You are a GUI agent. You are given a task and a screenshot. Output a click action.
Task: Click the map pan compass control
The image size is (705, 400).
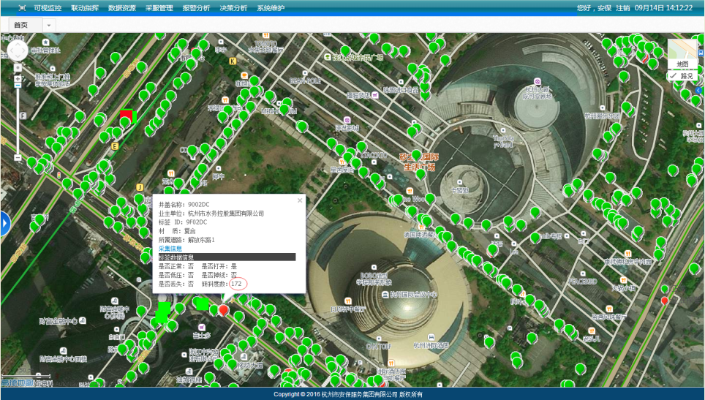point(18,50)
